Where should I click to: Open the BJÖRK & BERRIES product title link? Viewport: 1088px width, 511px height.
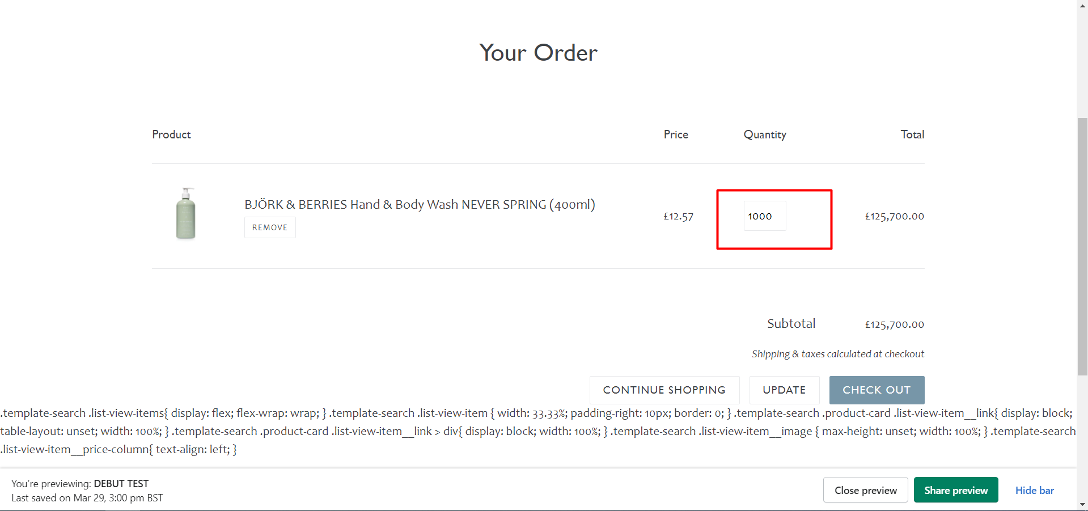click(420, 205)
